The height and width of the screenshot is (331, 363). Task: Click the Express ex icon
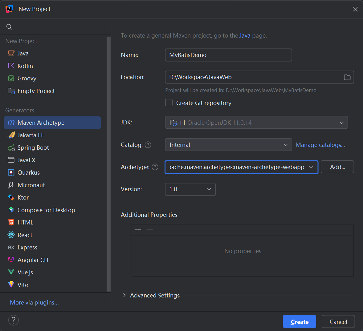pyautogui.click(x=11, y=247)
